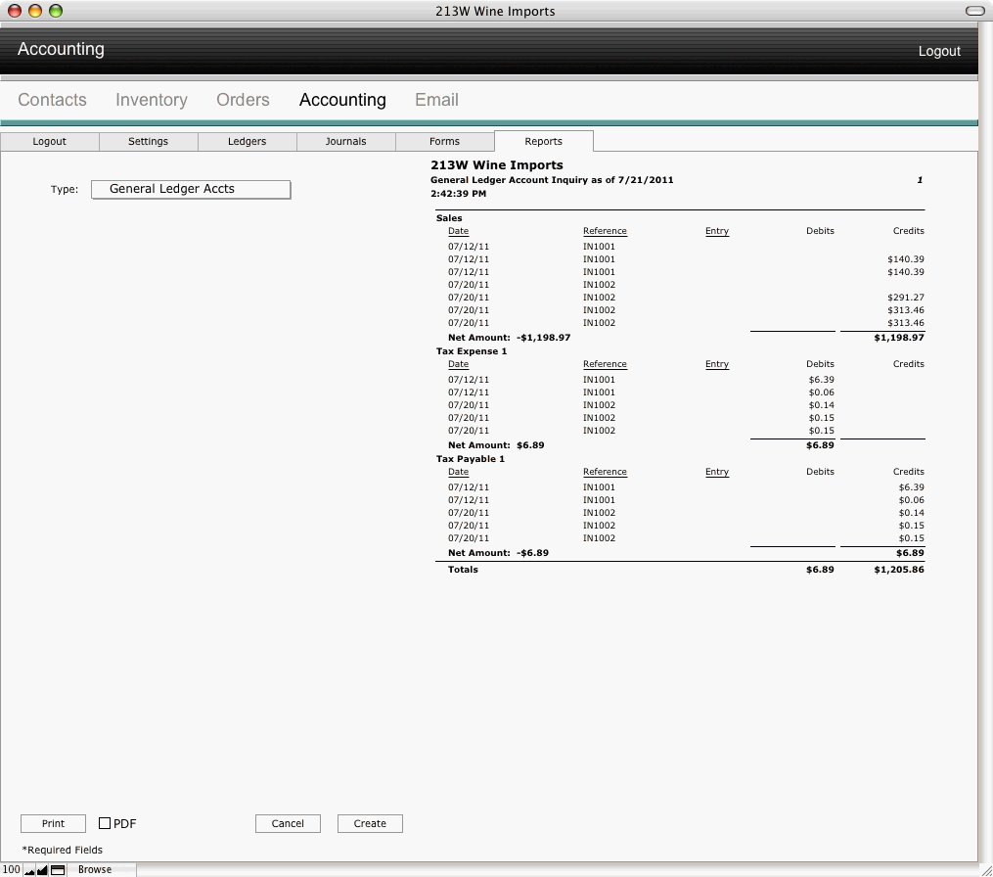
Task: Click the Required Fields note
Action: click(62, 850)
